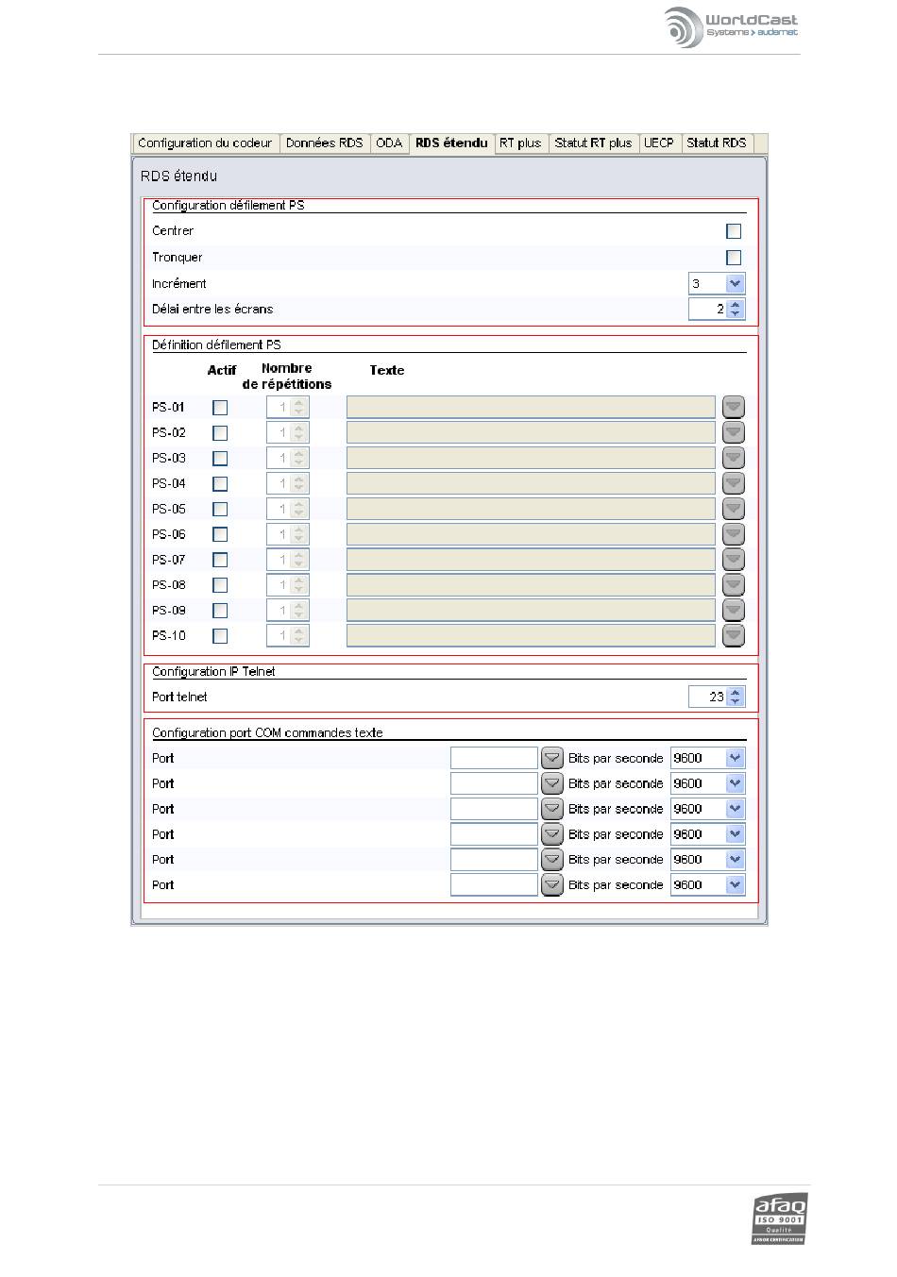Toggle the PS-03 Actif checkbox
Viewport: 897px width, 1277px height.
click(220, 459)
